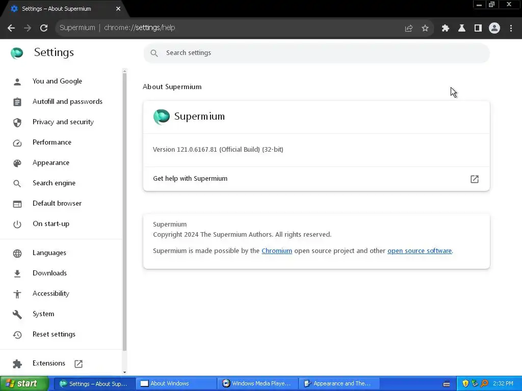Close the Settings – About Supermium tab
This screenshot has height=391, width=522.
(118, 9)
